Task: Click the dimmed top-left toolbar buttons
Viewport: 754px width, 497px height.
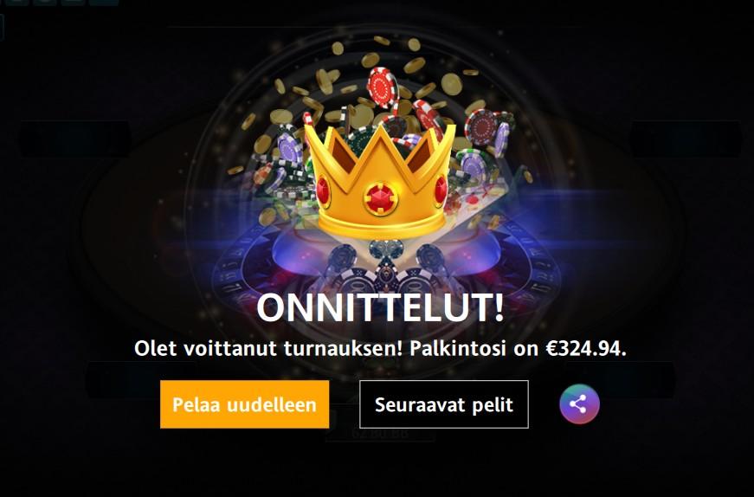Action: (x=61, y=3)
